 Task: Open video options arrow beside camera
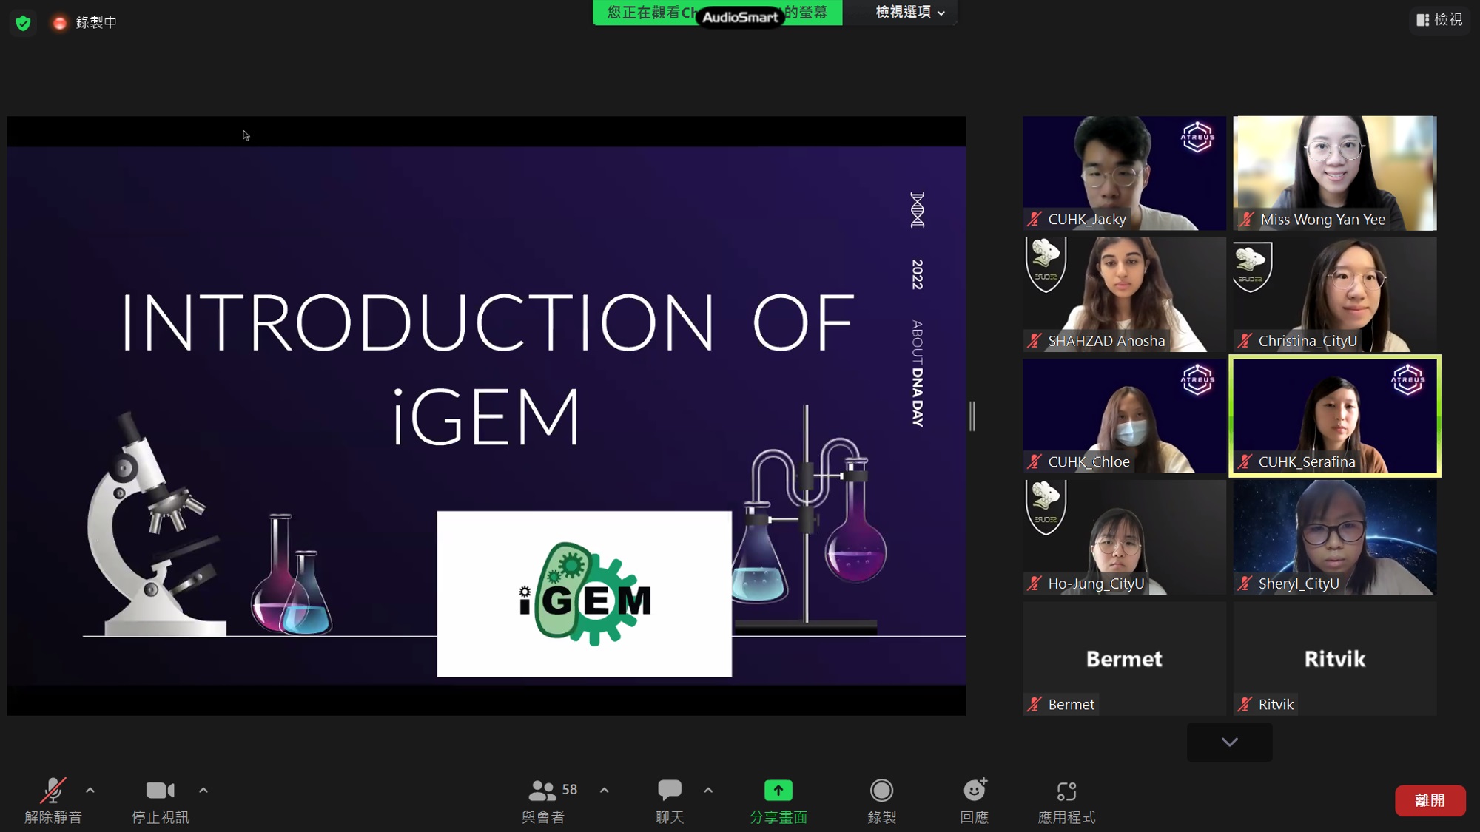pyautogui.click(x=203, y=790)
